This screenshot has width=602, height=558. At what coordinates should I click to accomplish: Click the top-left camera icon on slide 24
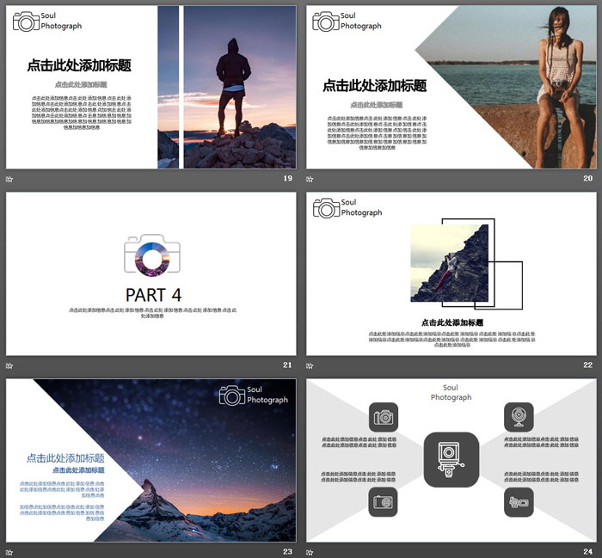coord(384,417)
